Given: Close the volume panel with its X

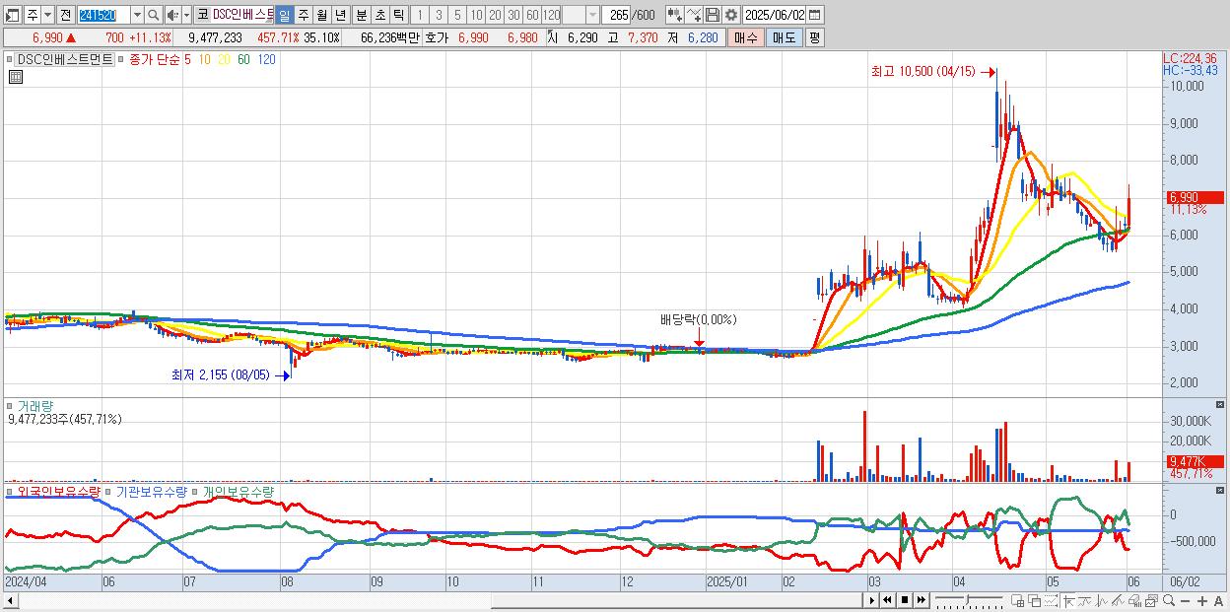Looking at the screenshot, I should (x=1221, y=404).
